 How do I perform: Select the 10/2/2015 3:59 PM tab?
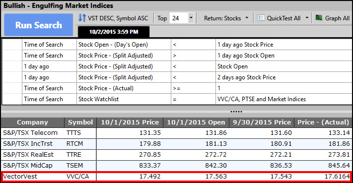coord(114,32)
